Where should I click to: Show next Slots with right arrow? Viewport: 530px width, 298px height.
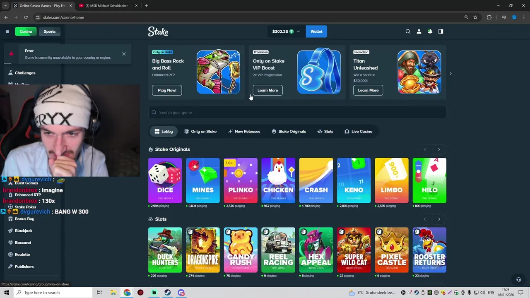pos(439,219)
